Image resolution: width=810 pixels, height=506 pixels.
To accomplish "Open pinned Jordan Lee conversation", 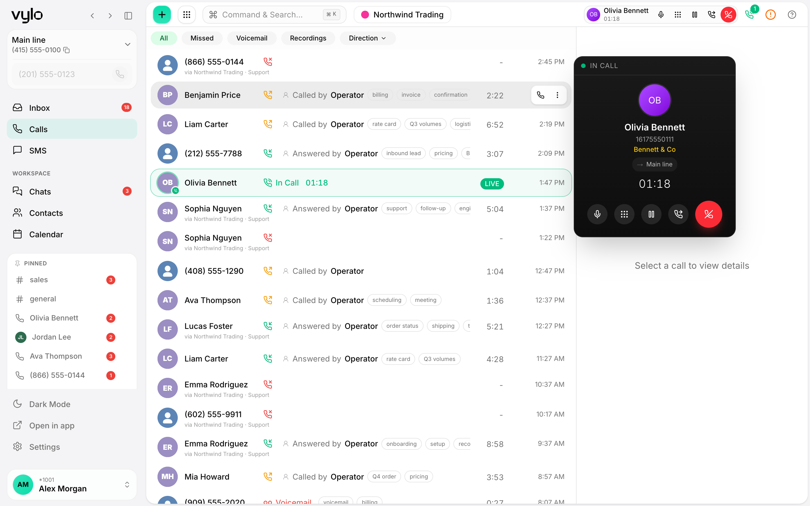I will click(x=66, y=337).
